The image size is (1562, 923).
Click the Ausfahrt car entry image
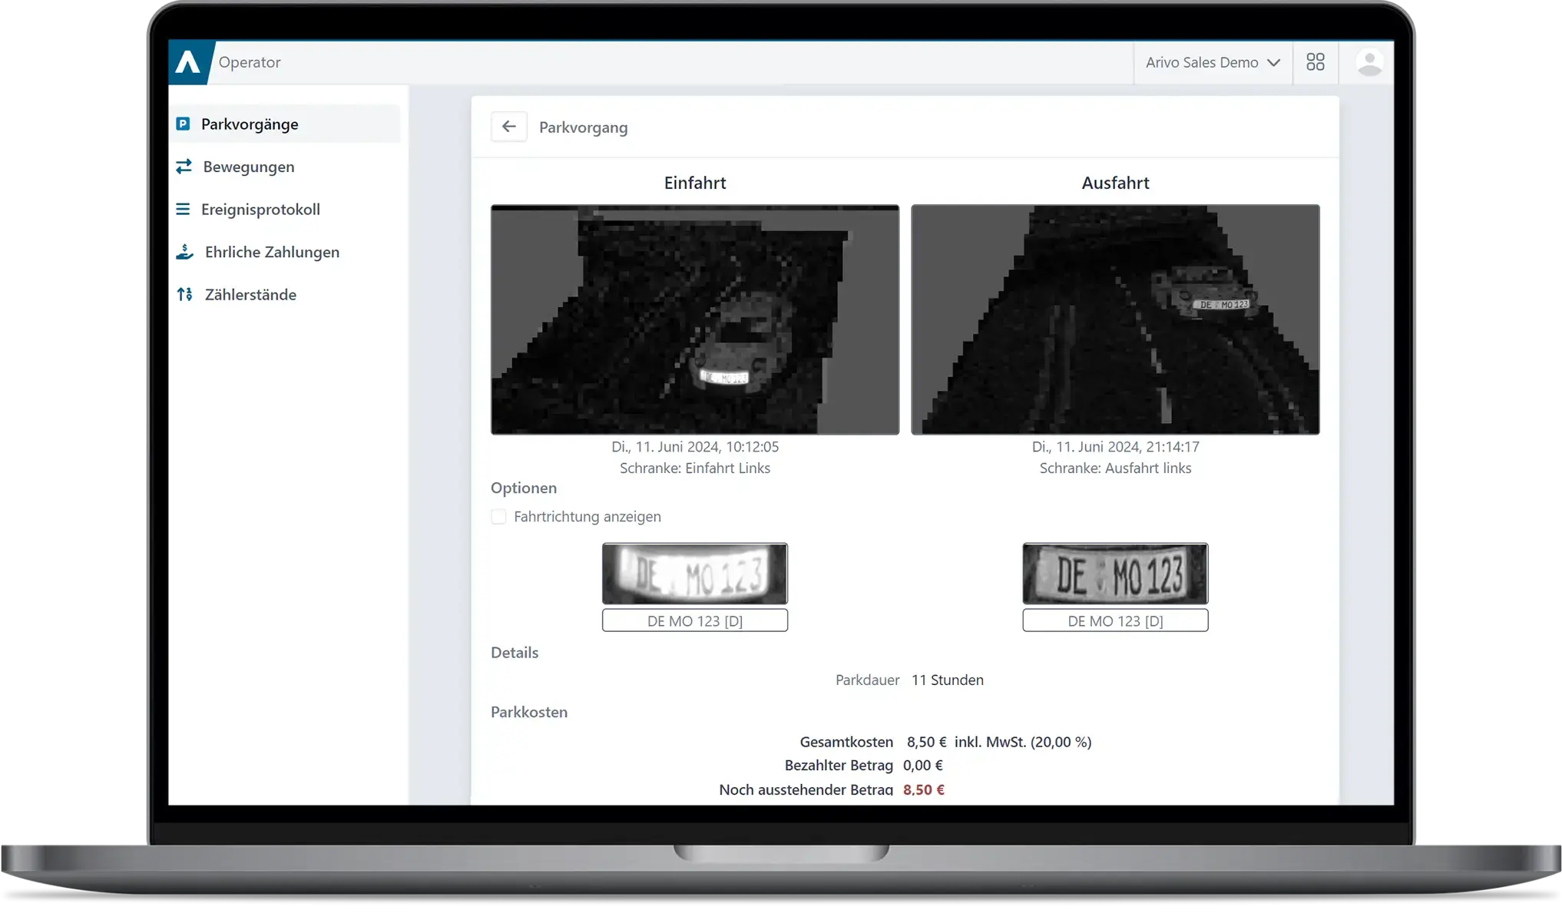pyautogui.click(x=1115, y=319)
